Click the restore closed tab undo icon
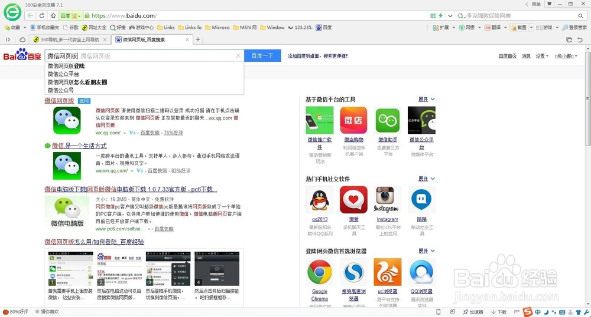 pos(580,39)
